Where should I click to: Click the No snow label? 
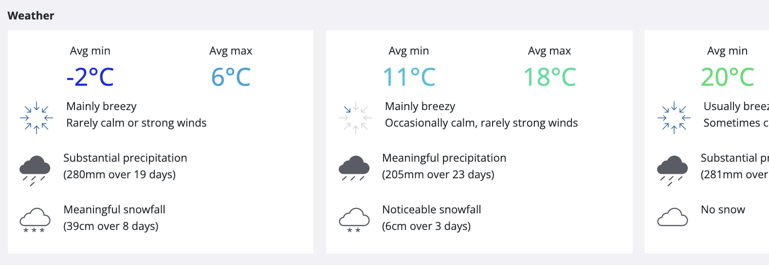coord(723,209)
